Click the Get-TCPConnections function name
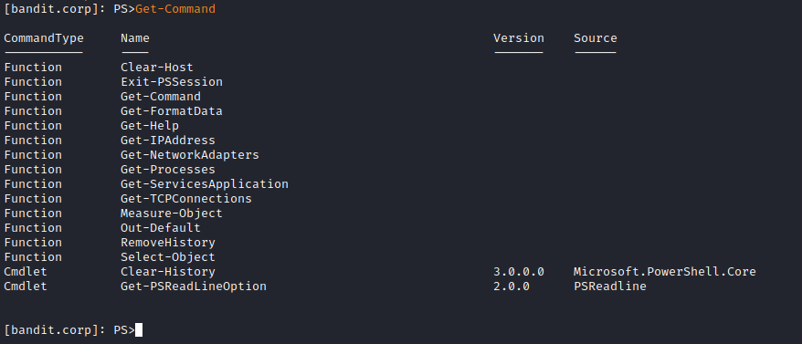 [x=186, y=198]
